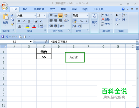Click 删除 delete cells button

pos(106,19)
